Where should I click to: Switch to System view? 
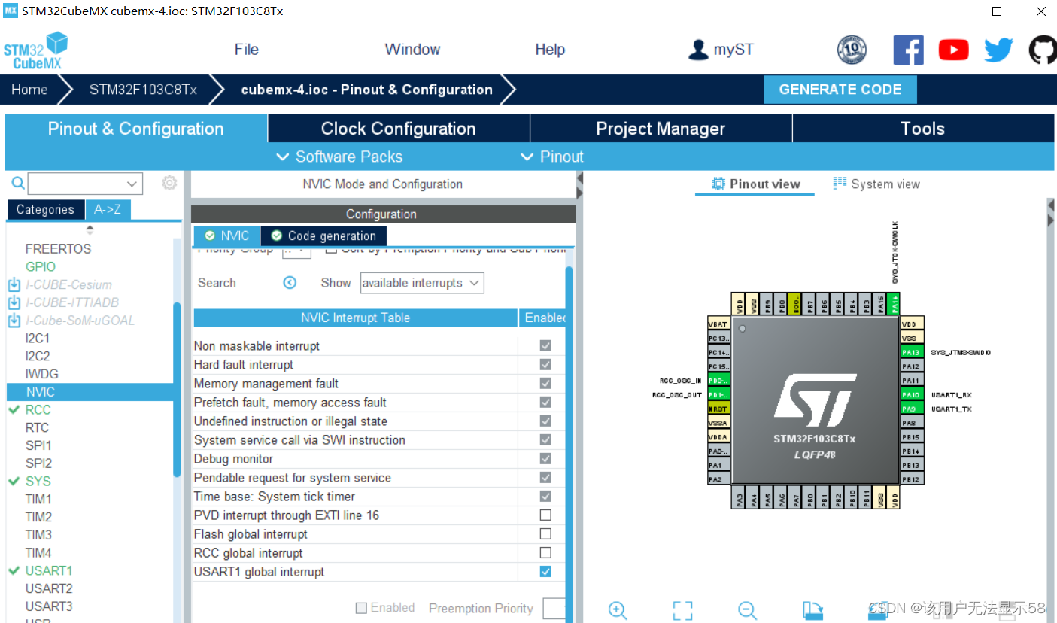876,184
